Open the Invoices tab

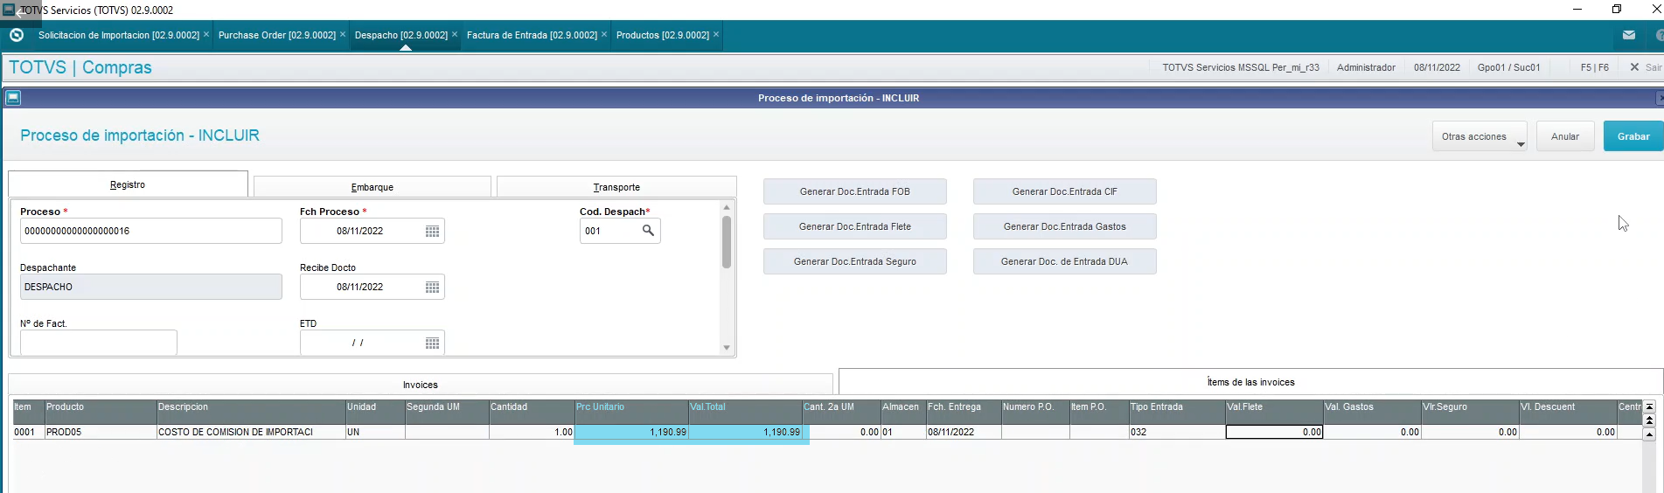tap(421, 385)
